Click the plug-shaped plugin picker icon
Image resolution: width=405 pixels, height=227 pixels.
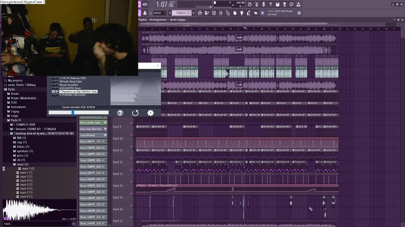242,13
